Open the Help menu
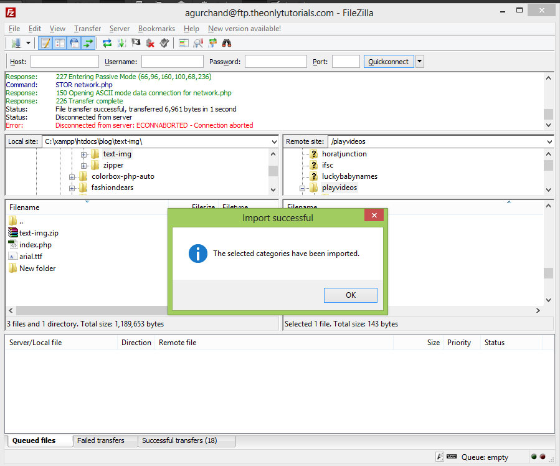 [191, 29]
